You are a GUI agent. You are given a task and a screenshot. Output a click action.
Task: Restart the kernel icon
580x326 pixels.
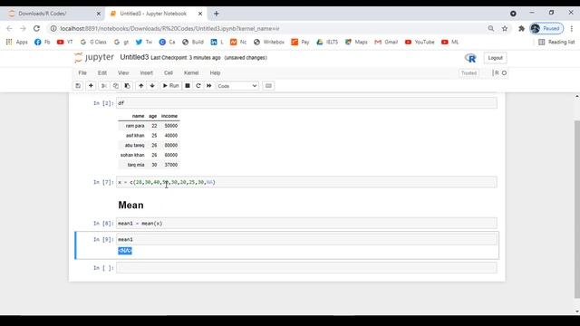(x=198, y=86)
